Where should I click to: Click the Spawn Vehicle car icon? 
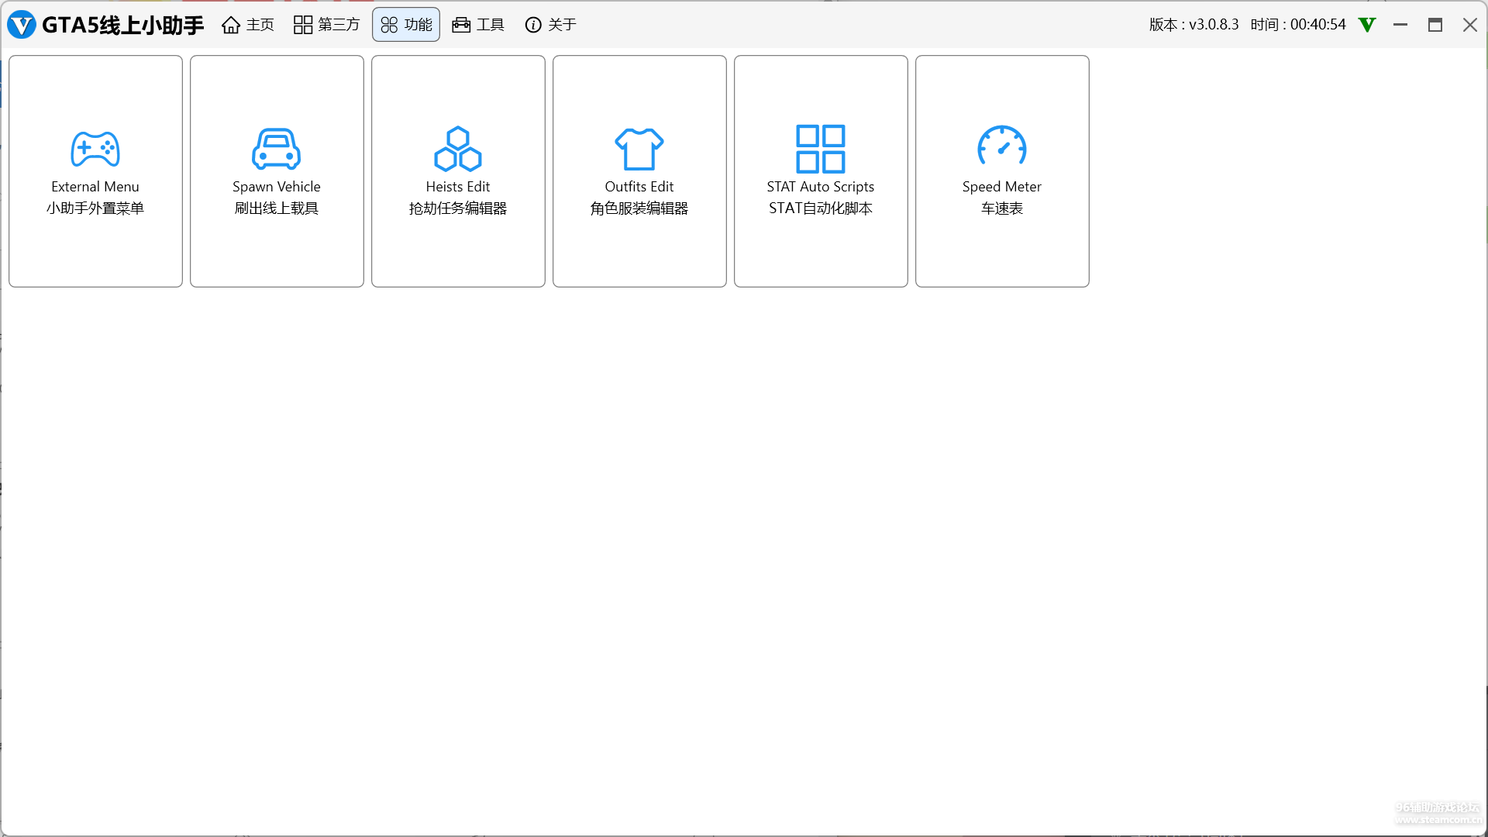coord(277,149)
